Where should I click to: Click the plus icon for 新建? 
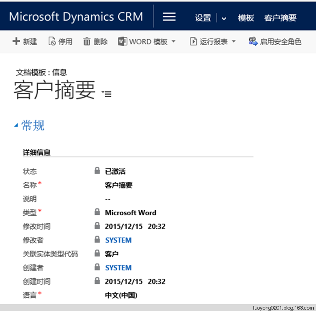tap(16, 41)
